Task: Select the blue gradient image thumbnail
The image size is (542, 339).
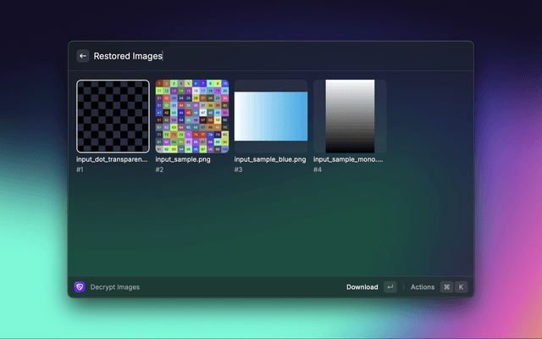Action: click(270, 116)
